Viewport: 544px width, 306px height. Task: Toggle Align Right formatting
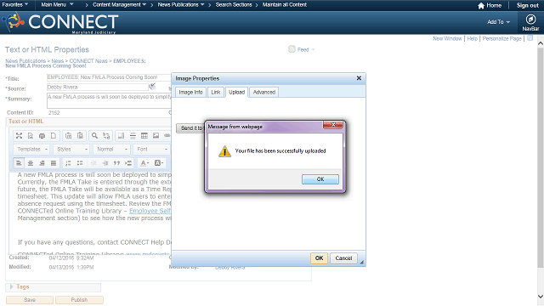[42, 163]
